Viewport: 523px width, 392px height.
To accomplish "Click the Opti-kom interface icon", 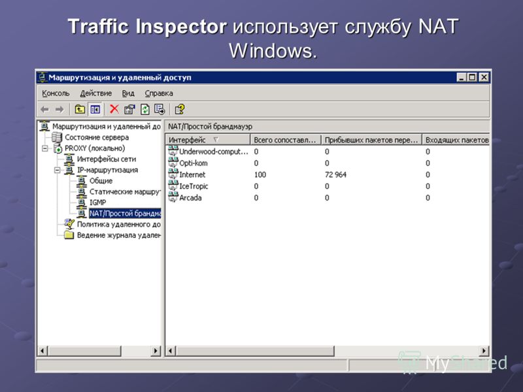I will pos(173,163).
